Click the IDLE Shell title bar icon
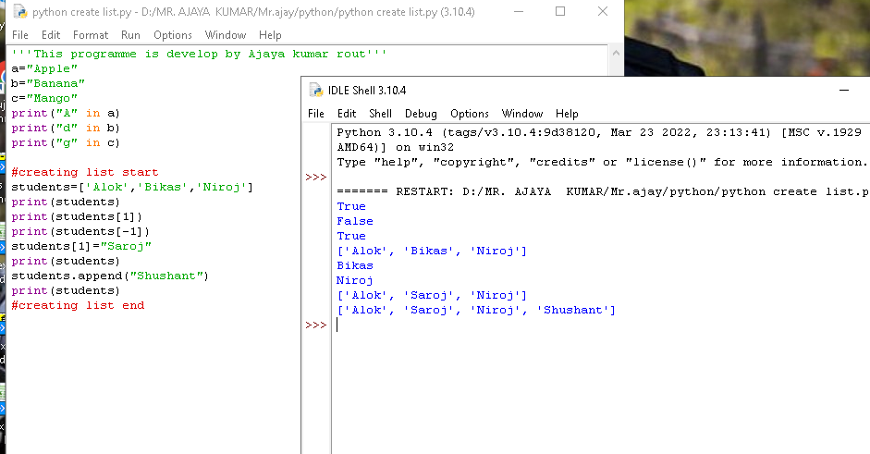The height and width of the screenshot is (454, 870). (316, 91)
